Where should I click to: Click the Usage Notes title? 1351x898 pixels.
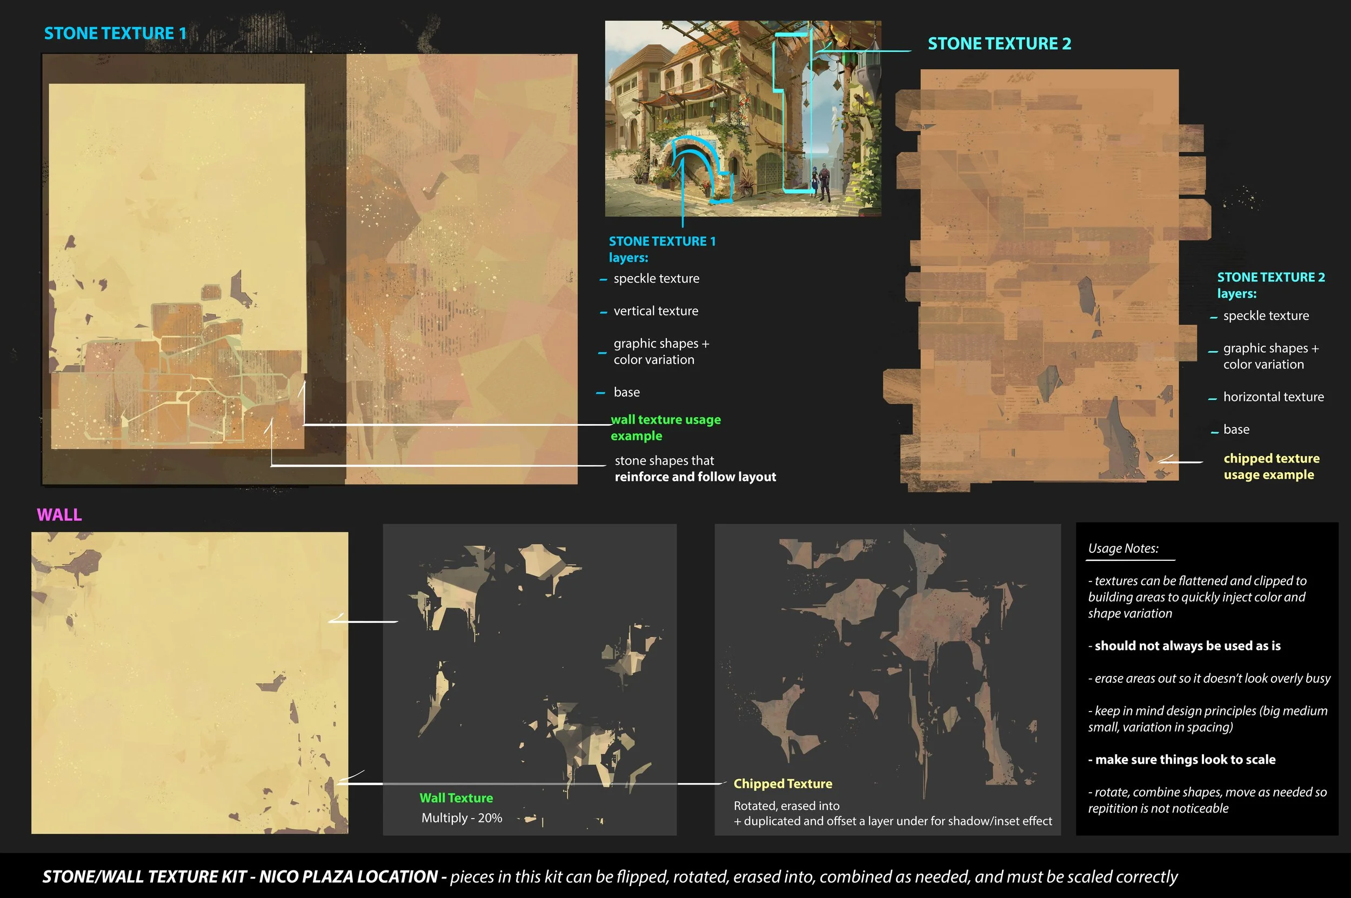[1122, 548]
